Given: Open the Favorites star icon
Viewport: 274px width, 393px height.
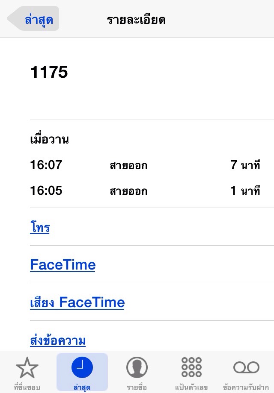Looking at the screenshot, I should pos(27,367).
